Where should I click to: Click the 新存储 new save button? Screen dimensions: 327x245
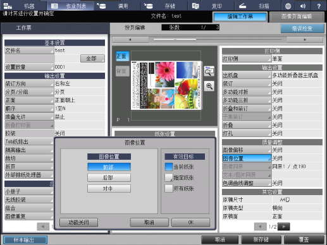pyautogui.click(x=261, y=240)
